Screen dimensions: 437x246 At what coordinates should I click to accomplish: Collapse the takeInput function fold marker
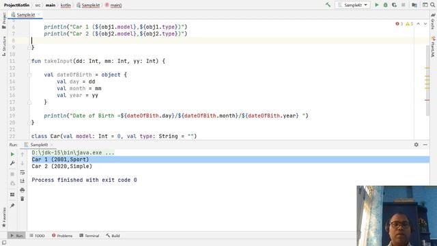[29, 61]
